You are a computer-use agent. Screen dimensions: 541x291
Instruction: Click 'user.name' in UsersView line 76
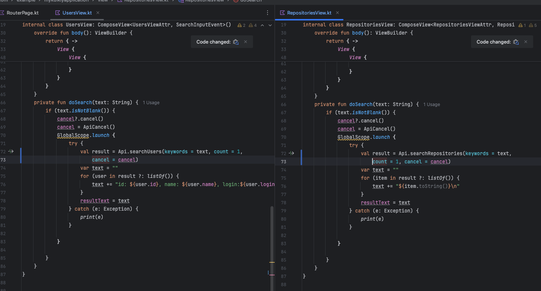pos(201,184)
